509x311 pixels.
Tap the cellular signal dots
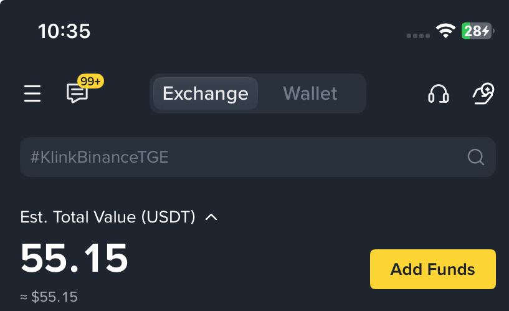[418, 36]
